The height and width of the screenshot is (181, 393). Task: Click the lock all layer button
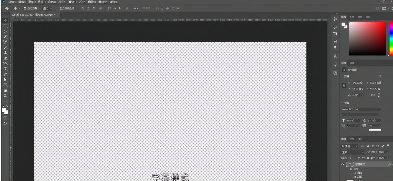[x=368, y=158]
